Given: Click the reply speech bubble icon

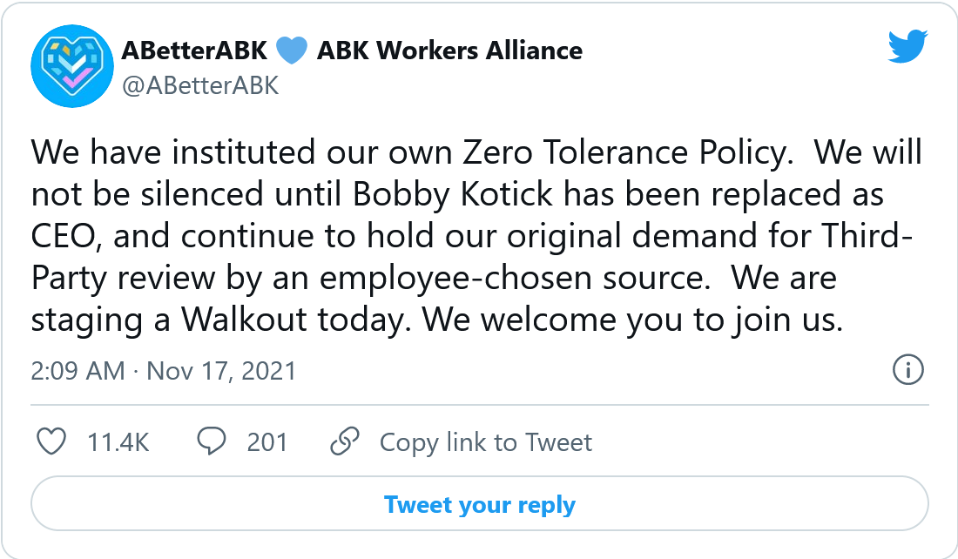Looking at the screenshot, I should pos(212,442).
